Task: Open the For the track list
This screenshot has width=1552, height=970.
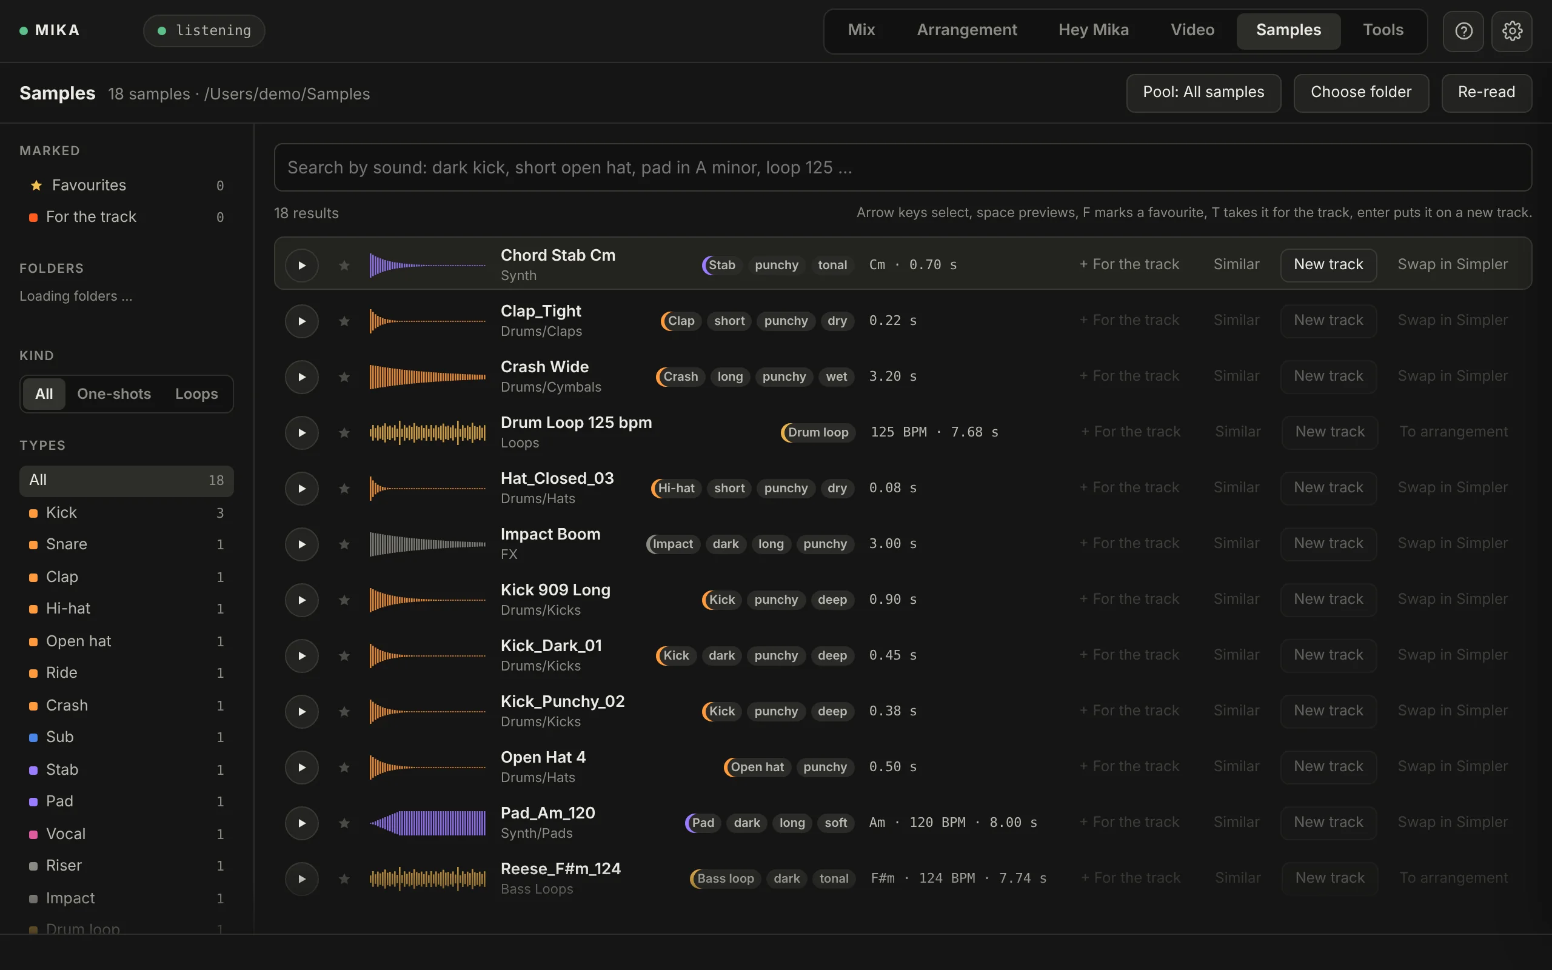Action: 126,217
